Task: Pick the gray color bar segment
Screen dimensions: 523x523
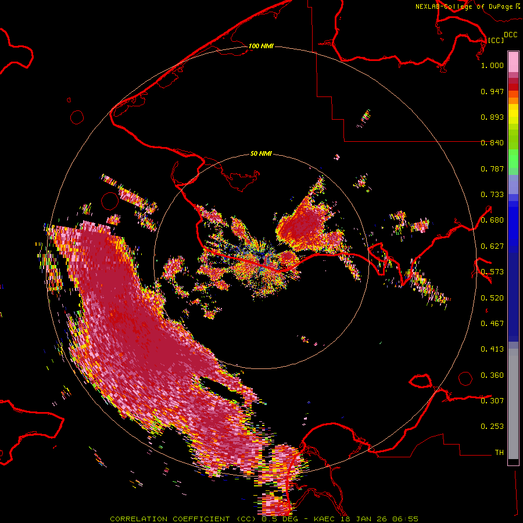Action: tap(513, 404)
